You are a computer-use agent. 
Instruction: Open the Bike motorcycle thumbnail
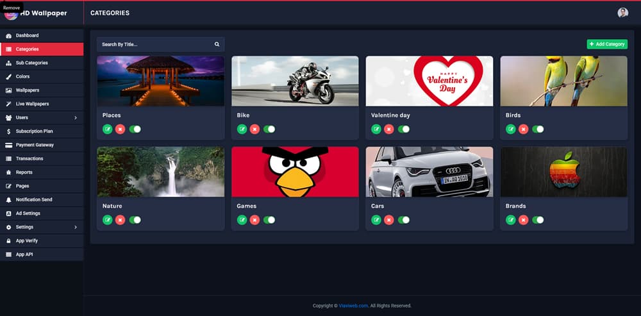[295, 81]
